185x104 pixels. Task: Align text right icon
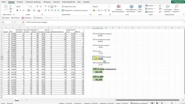[52, 10]
